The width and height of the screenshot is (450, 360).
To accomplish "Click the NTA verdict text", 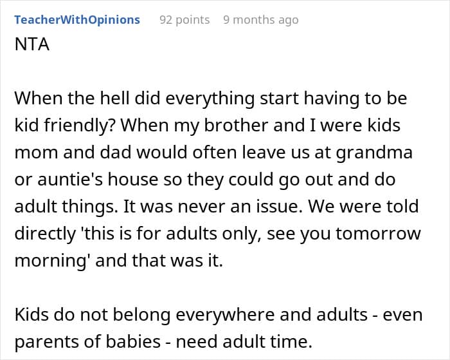I will [32, 44].
